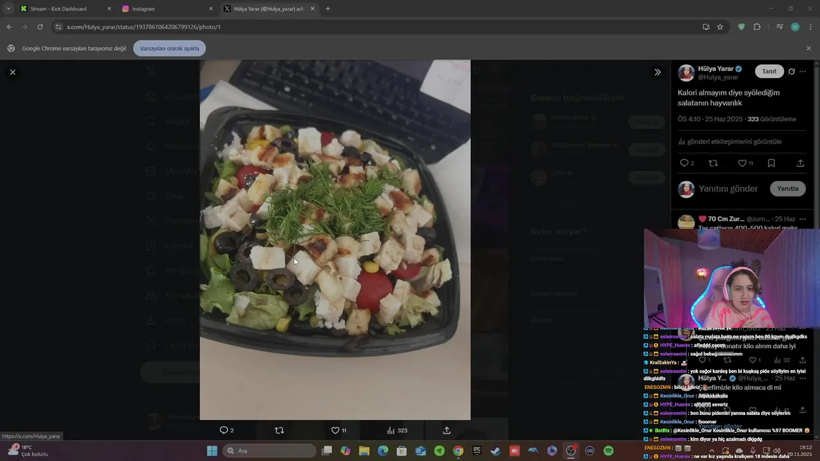Open the media control icon in toolbar
The image size is (820, 461).
coord(780,27)
